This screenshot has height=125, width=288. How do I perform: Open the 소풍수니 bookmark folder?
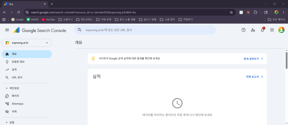coord(66,19)
